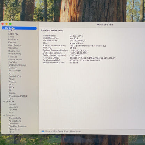This screenshot has width=145, height=145.
Task: Select the Power item in sidebar
Action: coord(12,79)
